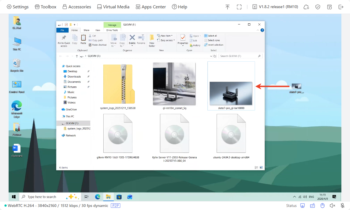The width and height of the screenshot is (350, 210).
Task: Click the keyboard icon in the bottom status bar
Action: click(312, 206)
